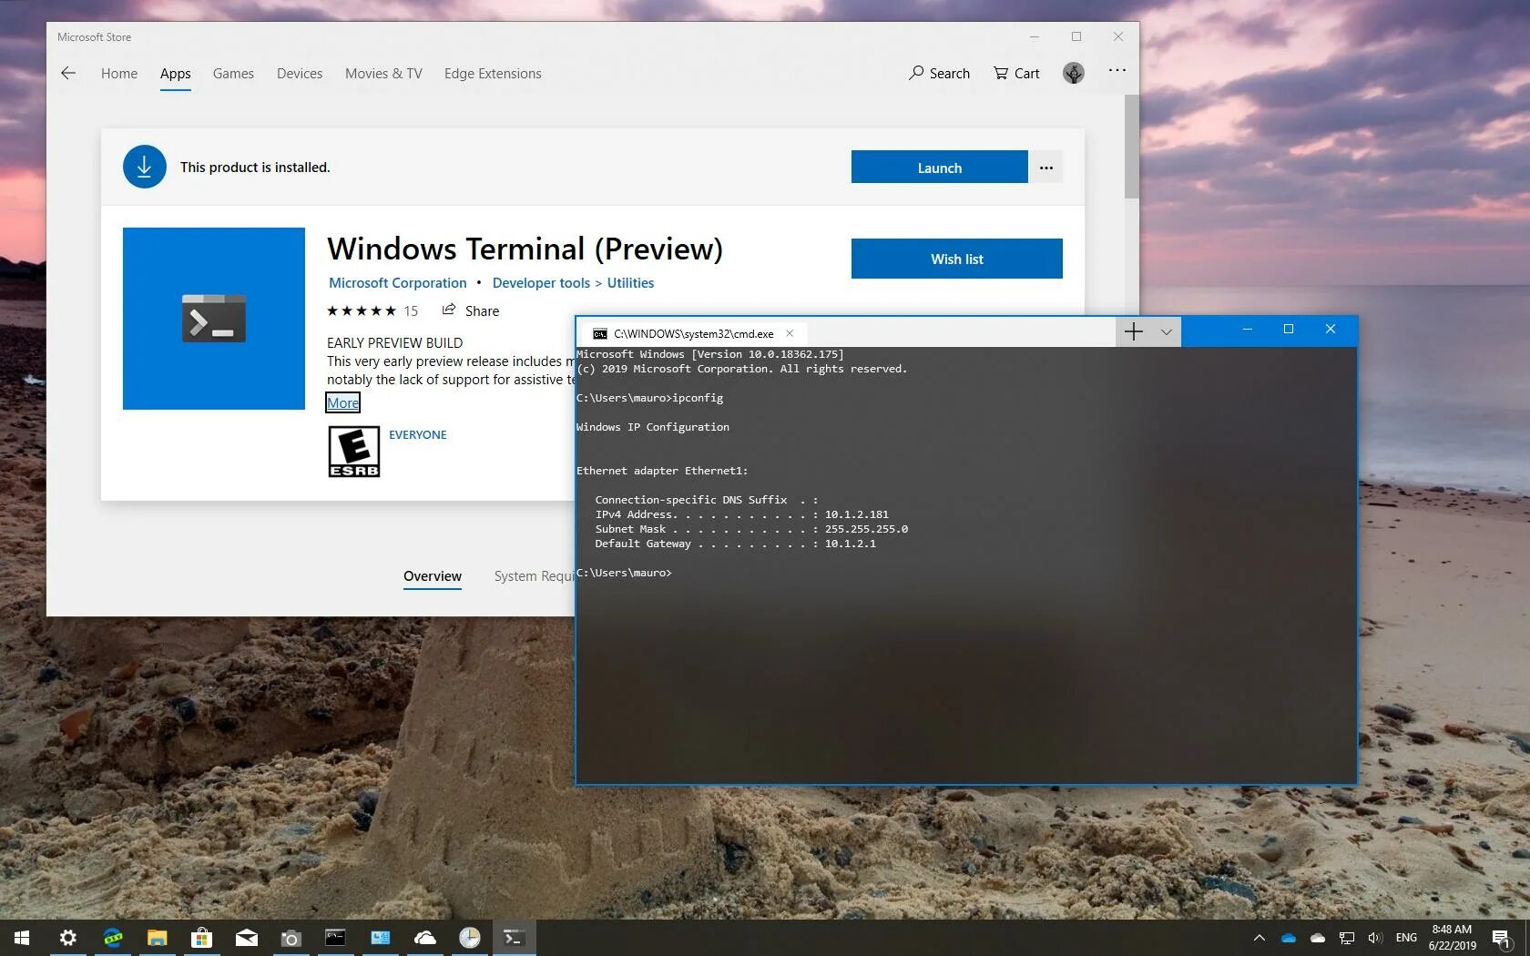Open the Movies & TV tab
The image size is (1530, 956).
pyautogui.click(x=383, y=74)
